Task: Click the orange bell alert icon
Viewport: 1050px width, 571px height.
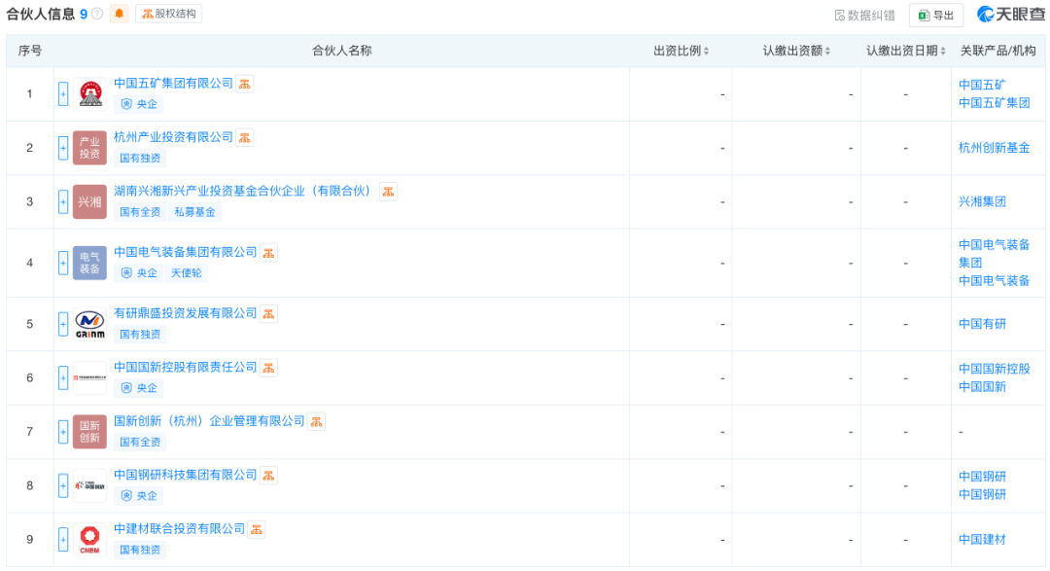Action: click(x=120, y=14)
